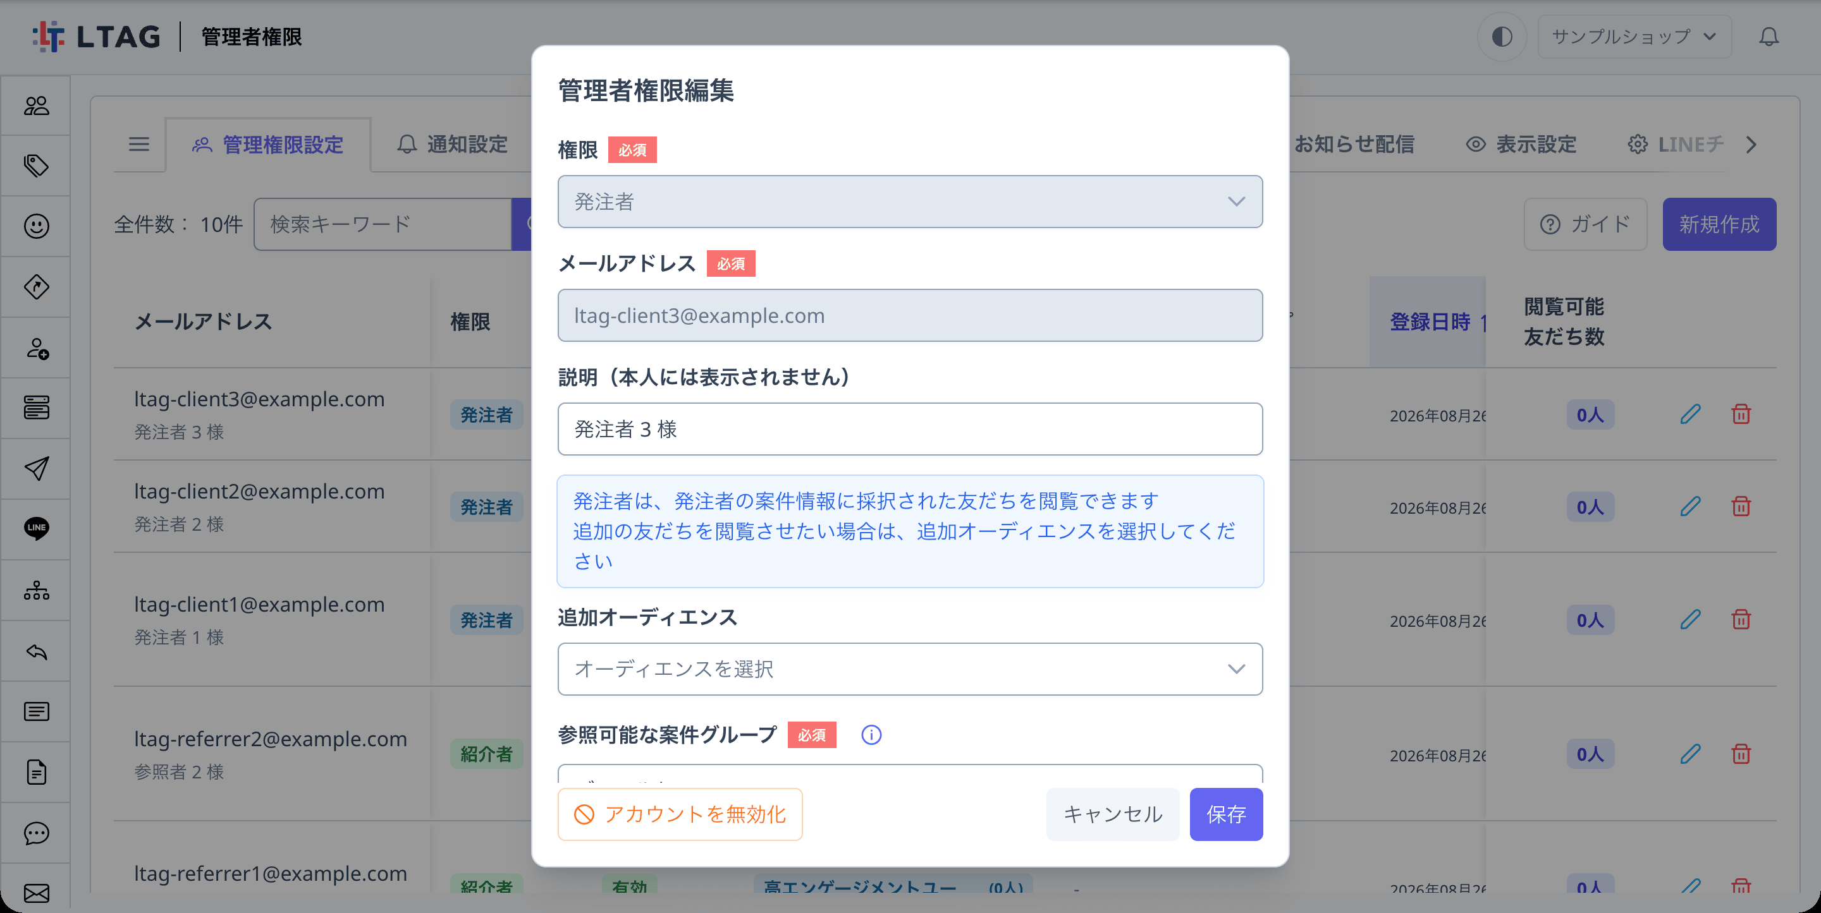Click アカウントを無効化 button
Screen dimensions: 1821x913
point(680,815)
